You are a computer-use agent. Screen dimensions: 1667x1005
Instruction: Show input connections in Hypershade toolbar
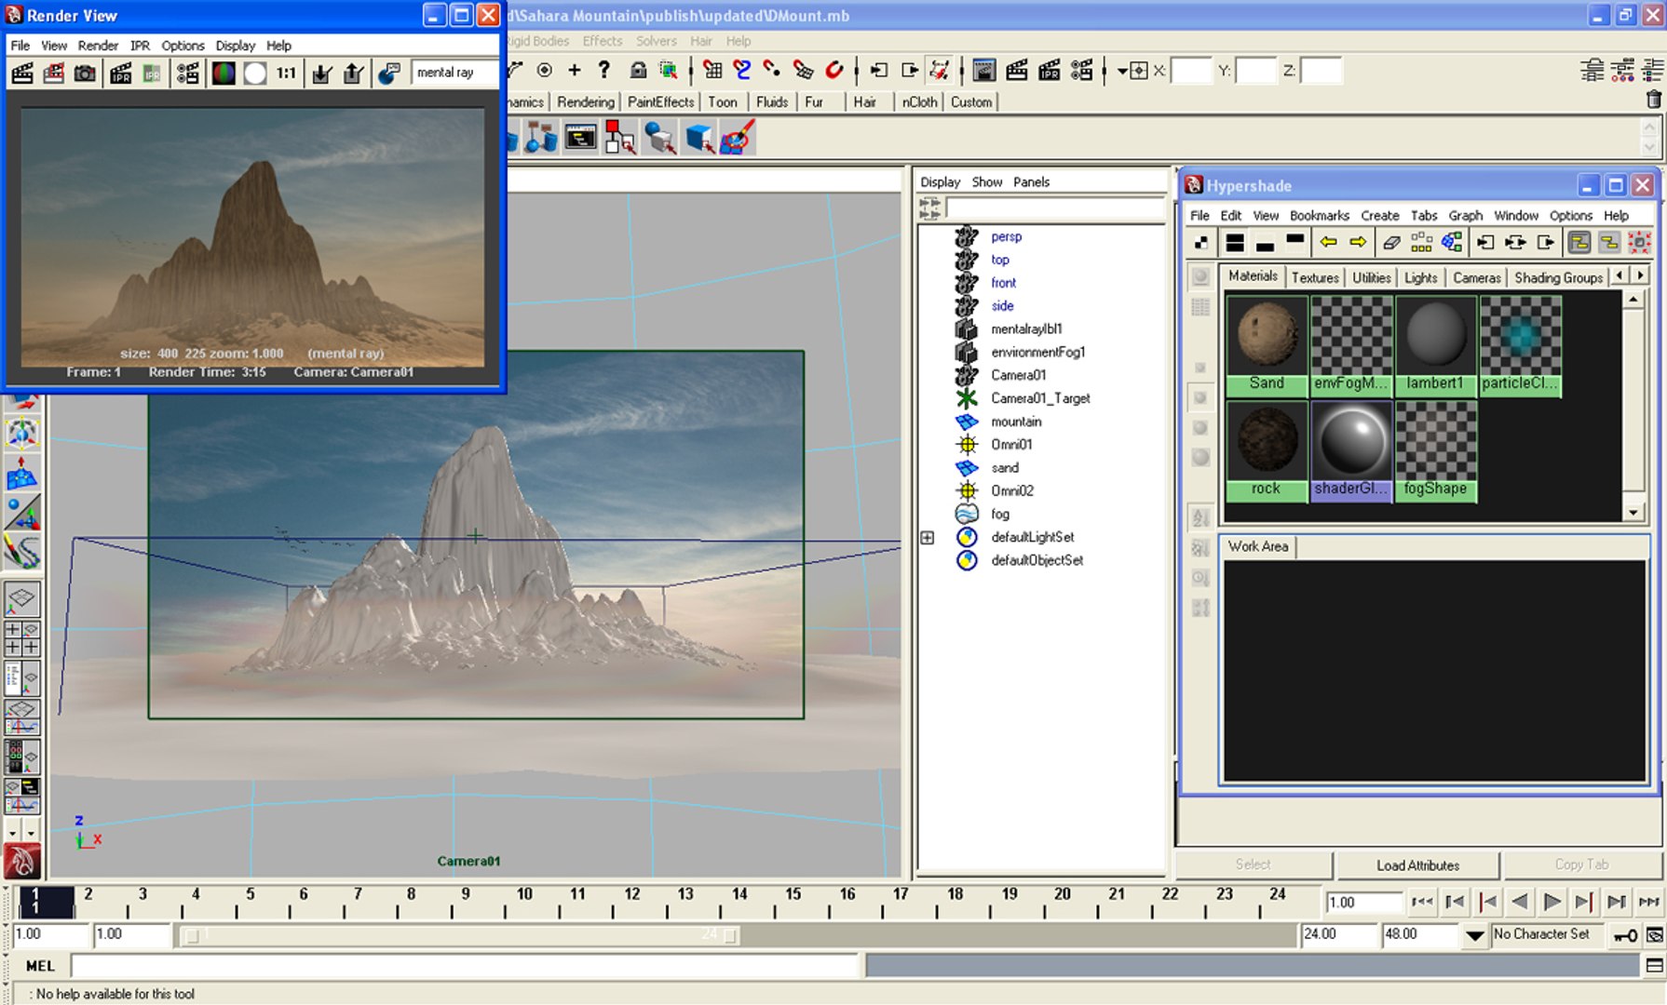pos(1485,243)
